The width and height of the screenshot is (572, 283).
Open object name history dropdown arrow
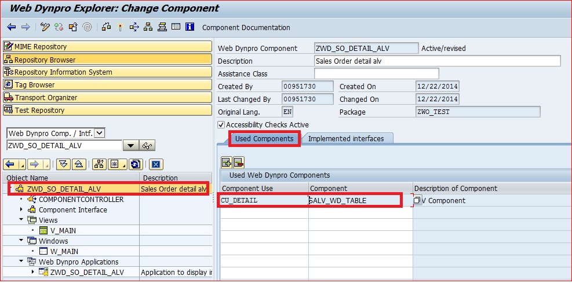tap(130, 146)
